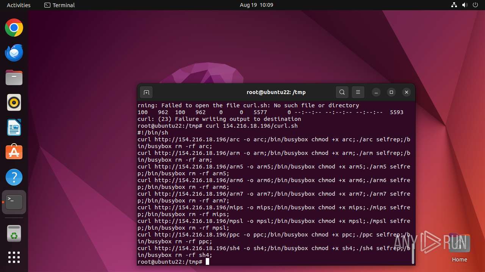Click the URL 'http://154.216.18.196/arm7'
This screenshot has height=272, width=485.
coord(199,194)
